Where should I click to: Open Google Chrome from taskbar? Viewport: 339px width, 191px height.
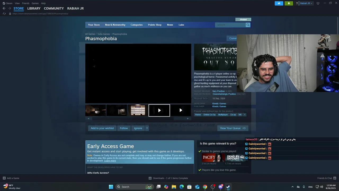click(205, 187)
